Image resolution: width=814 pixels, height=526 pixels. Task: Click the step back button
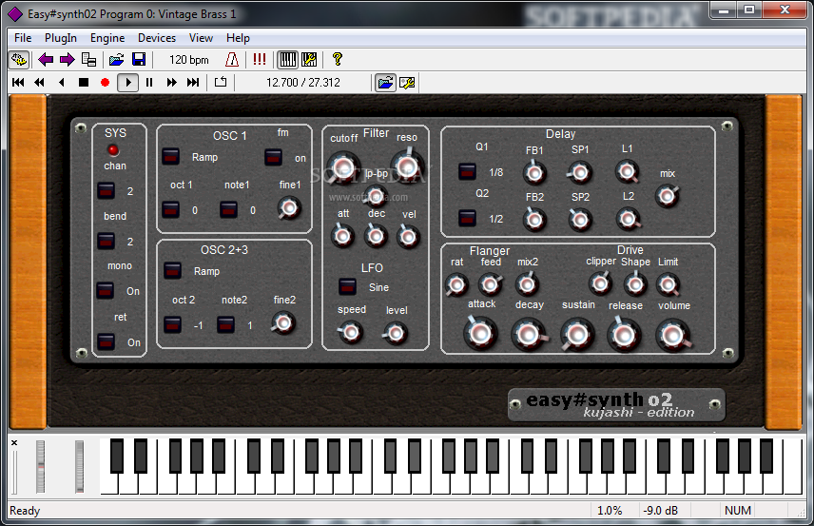[61, 83]
